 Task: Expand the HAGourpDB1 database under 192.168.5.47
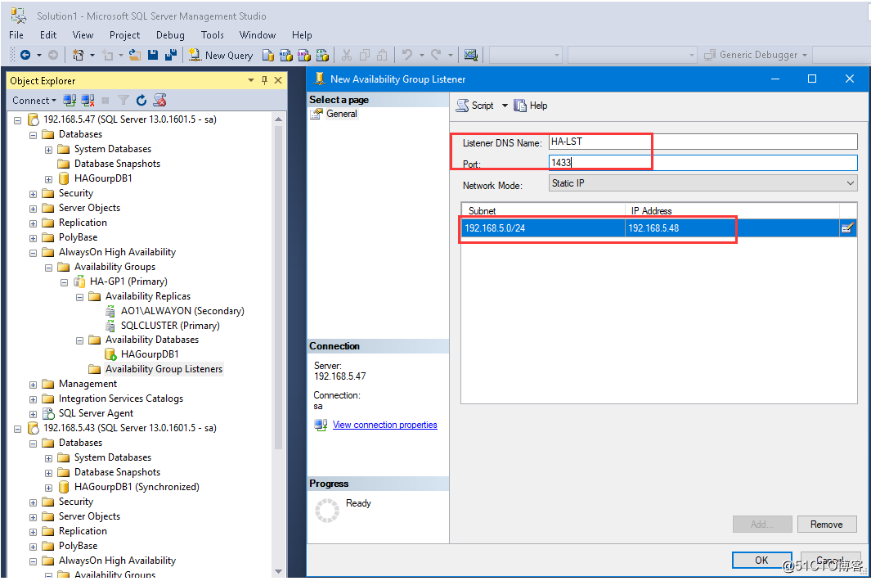(49, 179)
